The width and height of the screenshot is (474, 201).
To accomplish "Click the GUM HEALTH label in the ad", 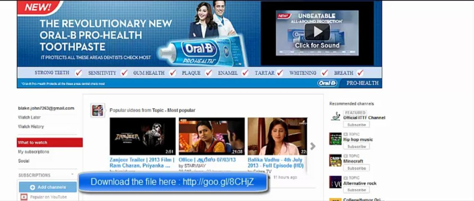I will 149,73.
